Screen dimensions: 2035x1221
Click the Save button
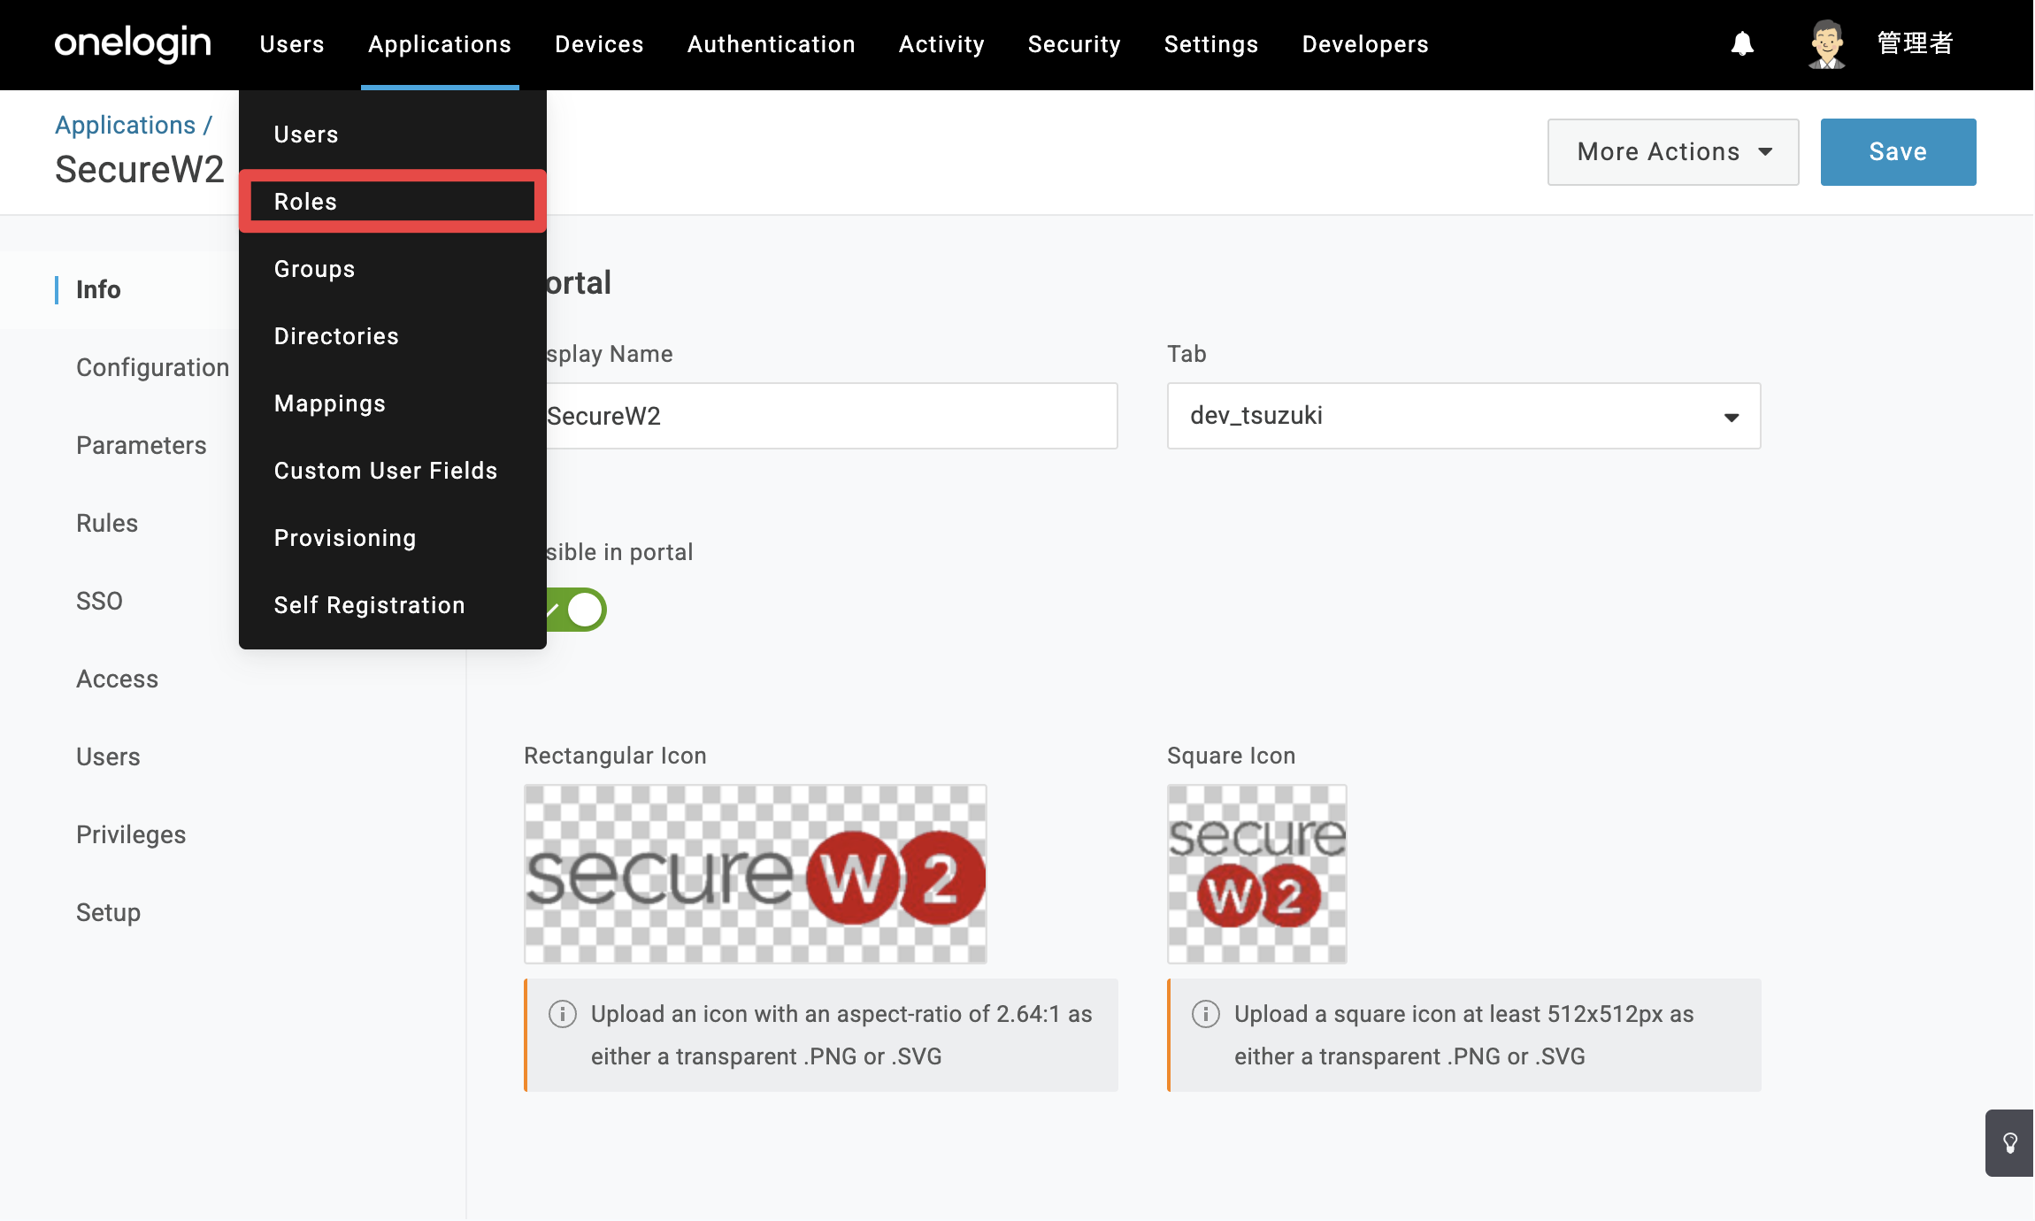[1898, 152]
